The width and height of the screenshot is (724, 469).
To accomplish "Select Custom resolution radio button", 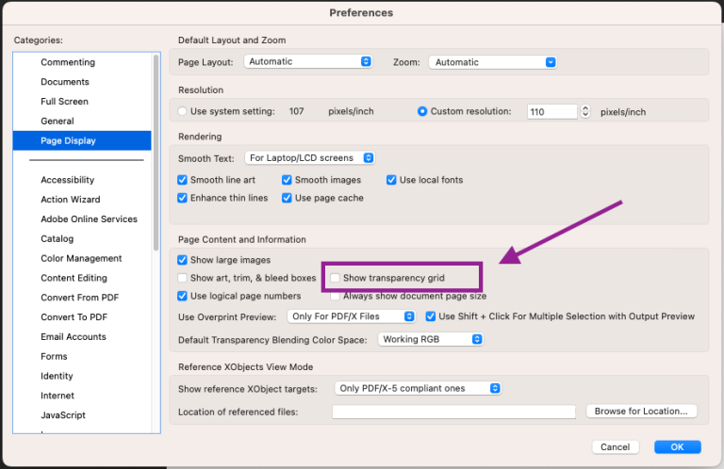I will 422,111.
